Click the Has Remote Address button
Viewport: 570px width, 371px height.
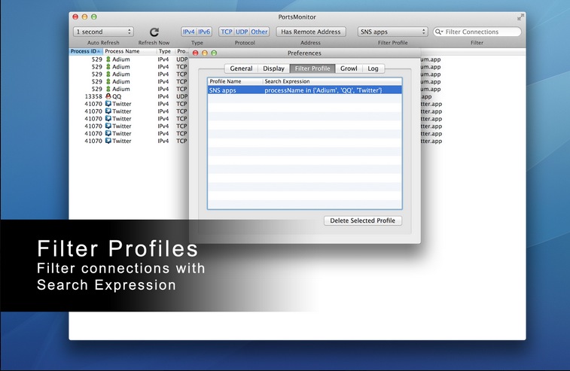click(x=311, y=32)
